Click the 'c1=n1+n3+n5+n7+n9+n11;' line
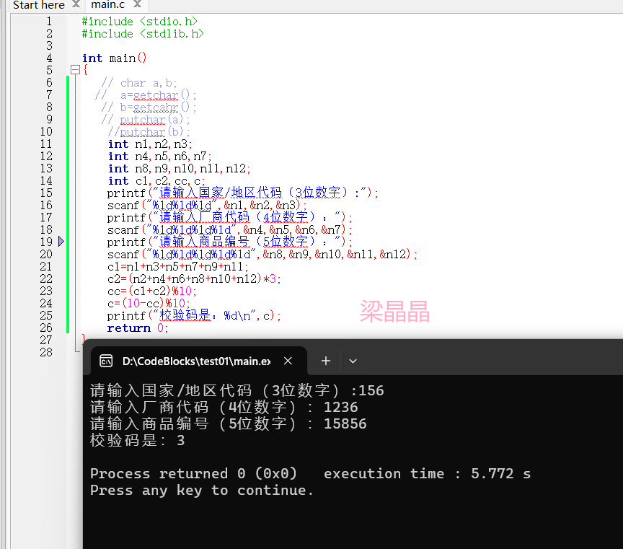The width and height of the screenshot is (623, 549). tap(178, 266)
